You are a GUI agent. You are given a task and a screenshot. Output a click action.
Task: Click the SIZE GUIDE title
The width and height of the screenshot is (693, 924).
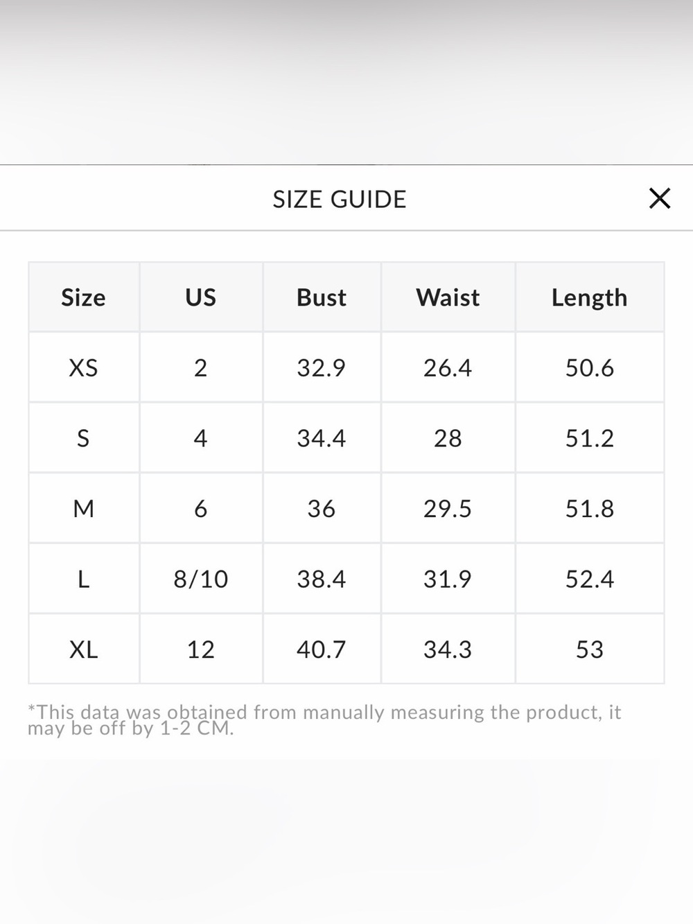340,200
